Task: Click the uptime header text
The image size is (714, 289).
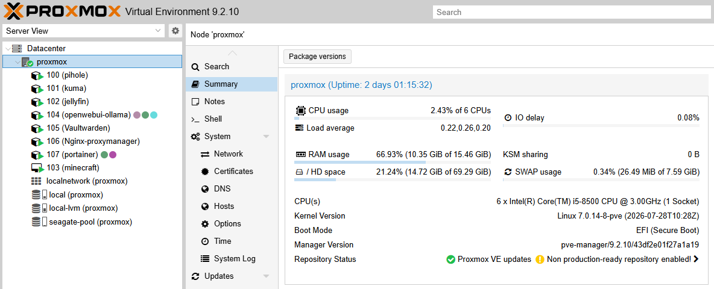Action: [x=361, y=84]
